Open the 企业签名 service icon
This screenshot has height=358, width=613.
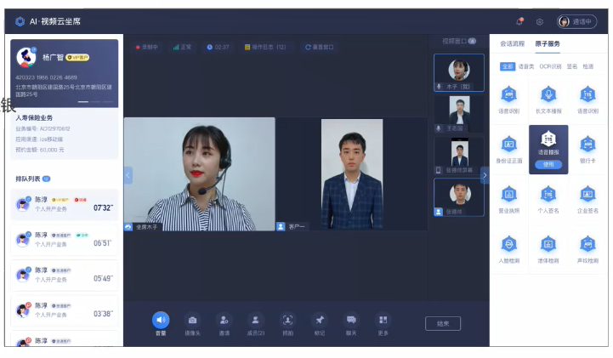[588, 194]
